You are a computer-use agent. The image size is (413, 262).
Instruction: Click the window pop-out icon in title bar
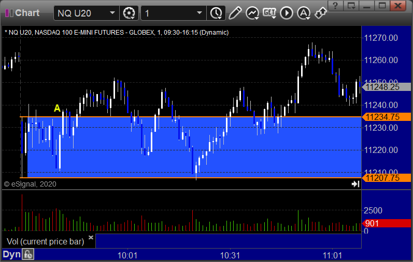point(351,6)
